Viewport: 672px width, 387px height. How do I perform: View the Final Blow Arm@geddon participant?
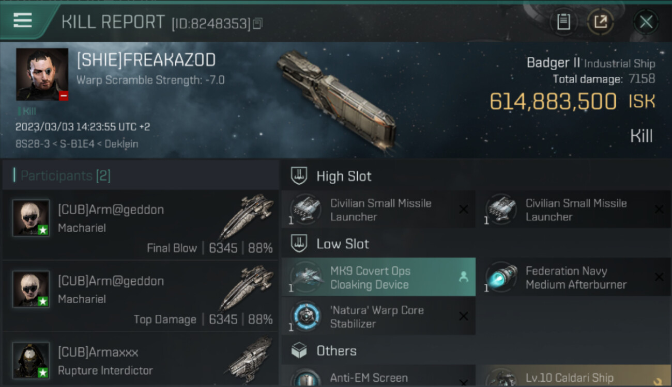click(x=141, y=224)
